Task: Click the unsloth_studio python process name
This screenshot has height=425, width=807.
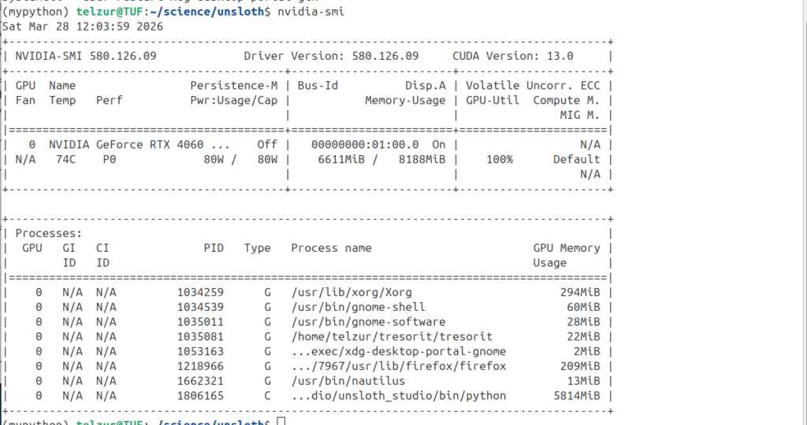Action: click(398, 396)
